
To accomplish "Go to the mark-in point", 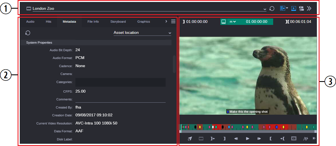I will click(282, 138).
